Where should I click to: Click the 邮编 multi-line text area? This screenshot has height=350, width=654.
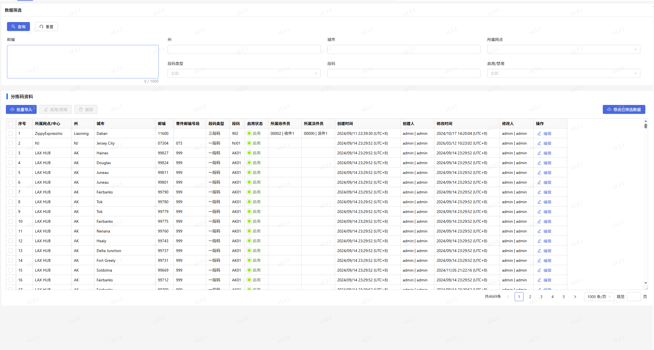83,61
